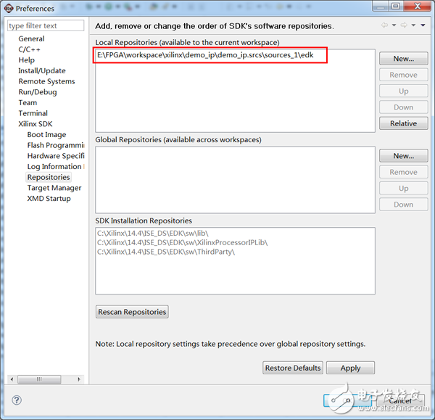Click the back navigation arrow
435x420 pixels.
[385, 25]
